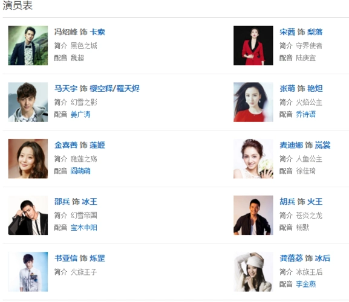Open actor link 金喜善

click(x=66, y=145)
